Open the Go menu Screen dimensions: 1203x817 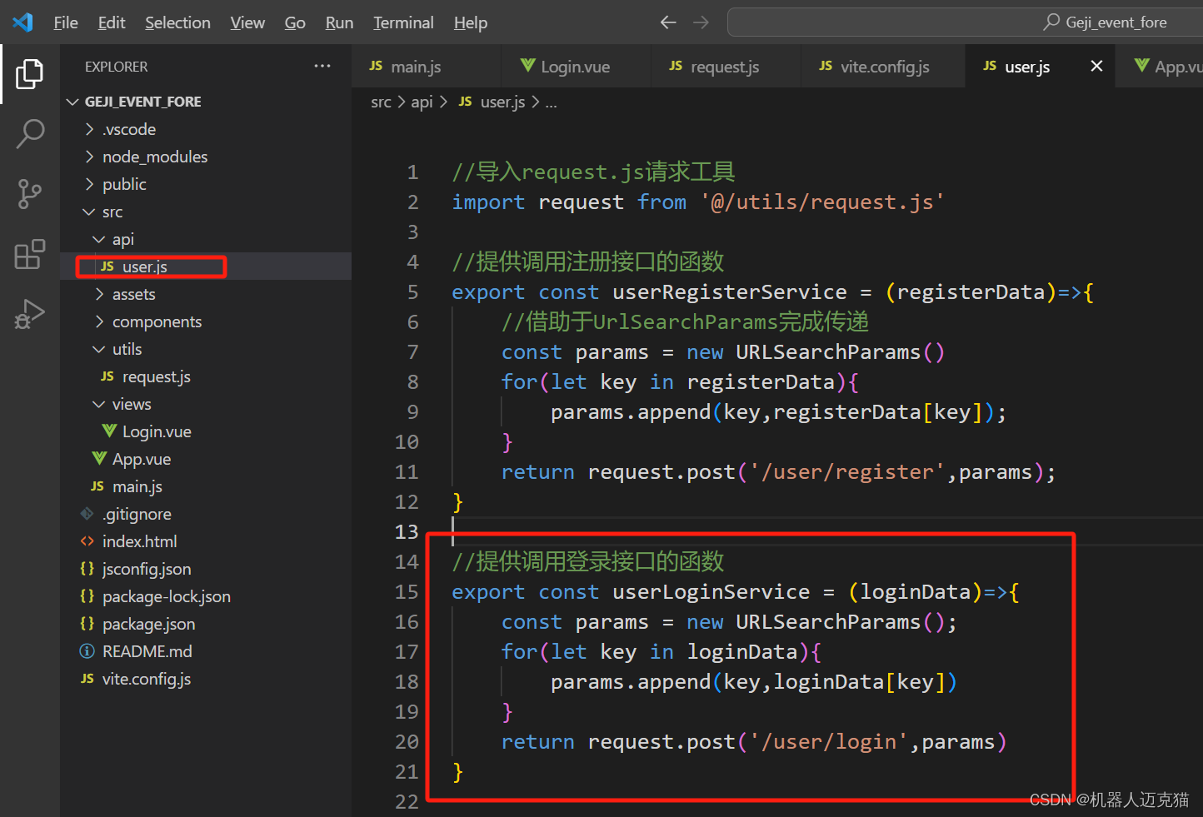pos(295,22)
